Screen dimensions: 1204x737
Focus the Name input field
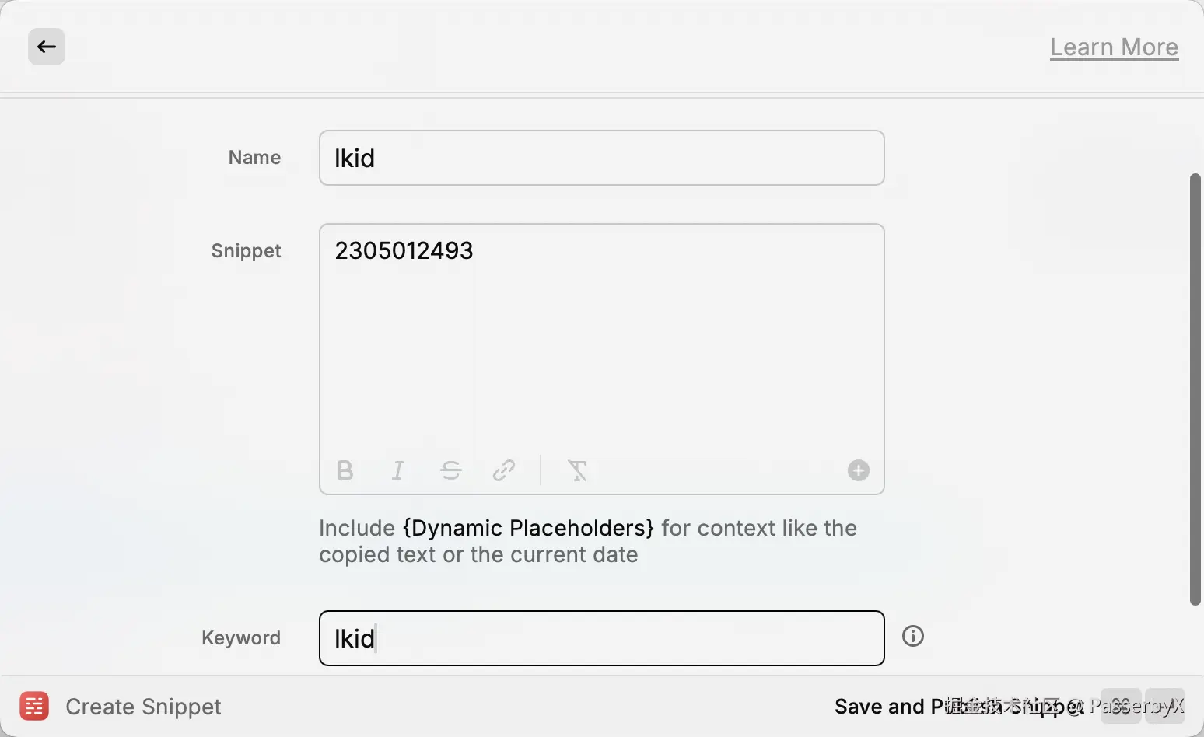(601, 159)
